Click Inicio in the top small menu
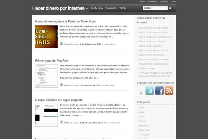The height and width of the screenshot is (139, 208). pyautogui.click(x=142, y=2)
